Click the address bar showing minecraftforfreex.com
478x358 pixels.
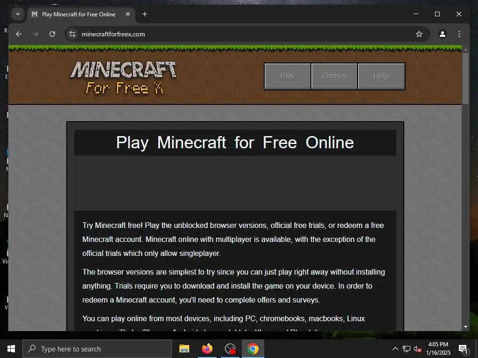tap(247, 34)
